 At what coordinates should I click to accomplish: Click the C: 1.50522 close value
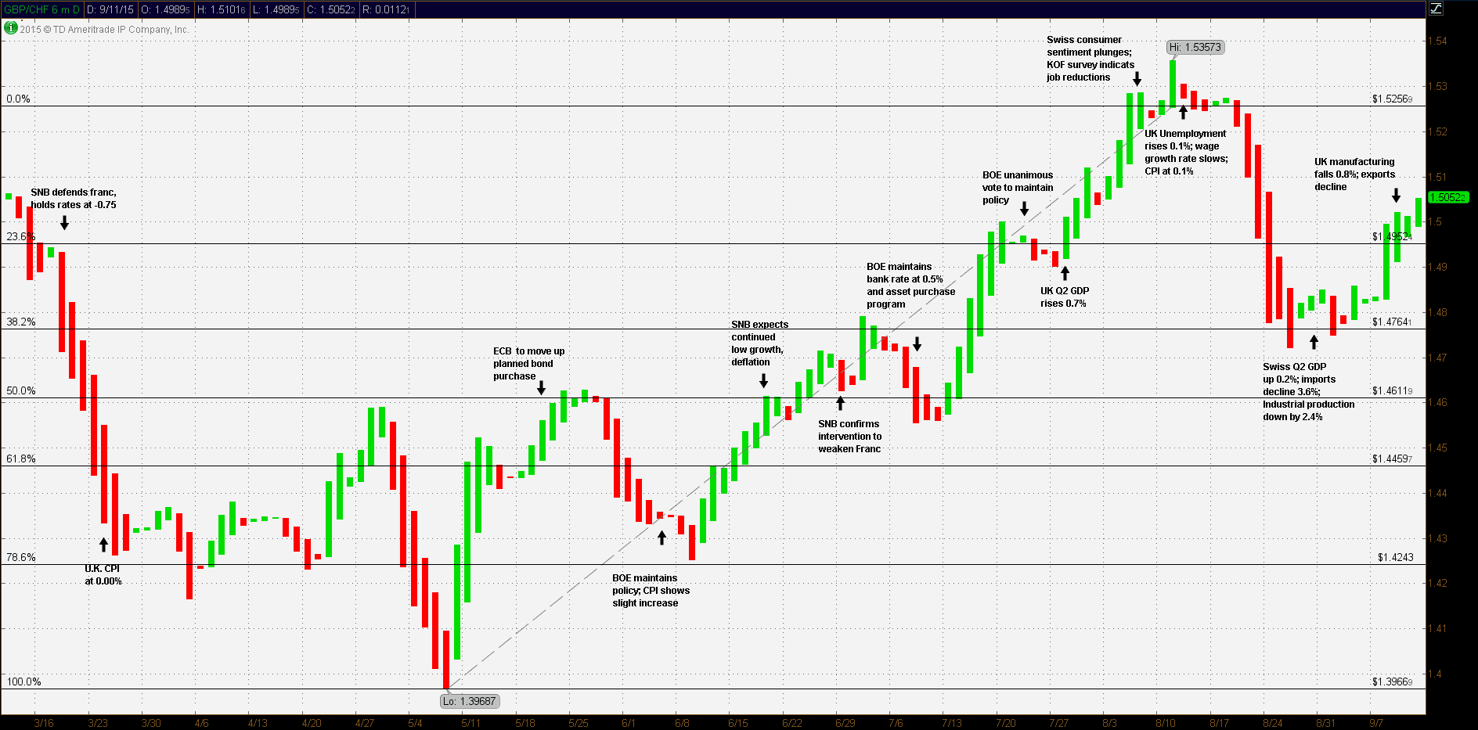tap(331, 9)
